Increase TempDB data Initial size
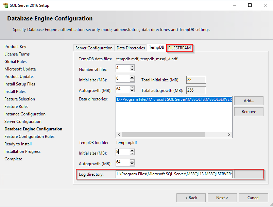 tap(132, 77)
